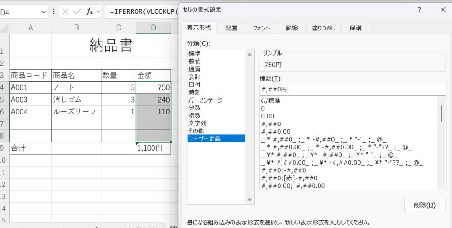The height and width of the screenshot is (228, 452).
Task: Select column B header
Action: pos(76,28)
